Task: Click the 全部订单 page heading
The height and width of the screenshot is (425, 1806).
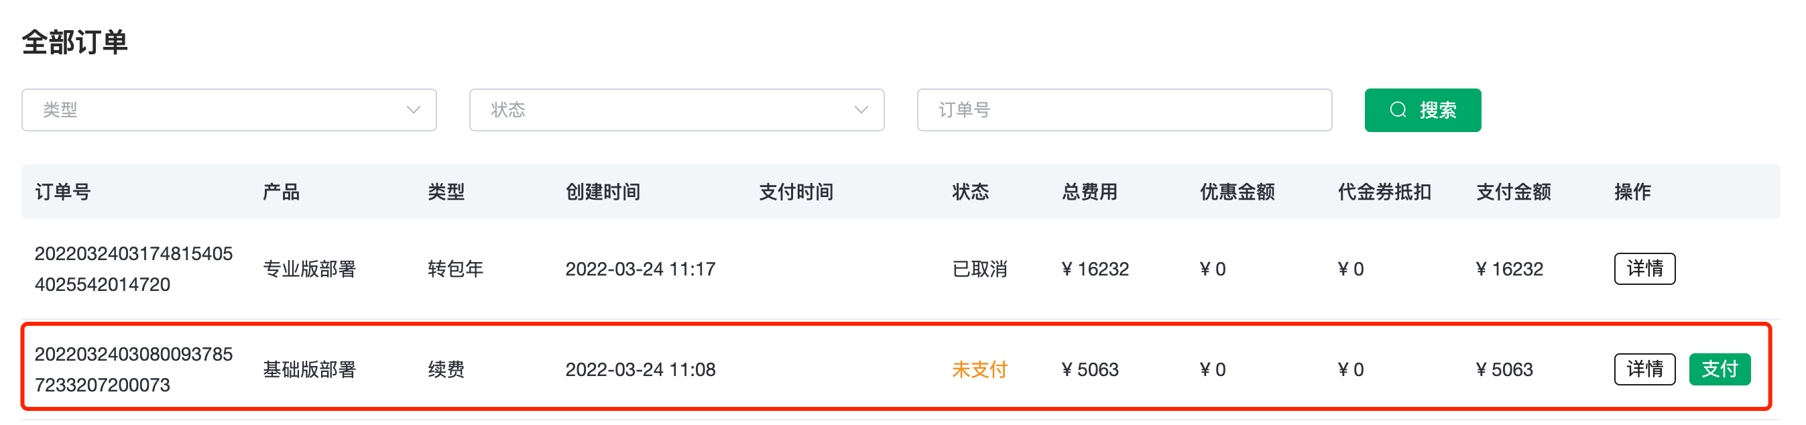Action: point(75,42)
